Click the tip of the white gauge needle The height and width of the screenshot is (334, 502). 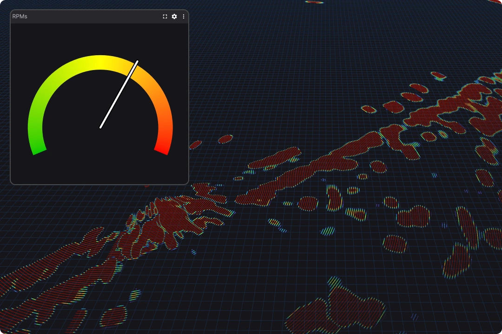[x=137, y=61]
